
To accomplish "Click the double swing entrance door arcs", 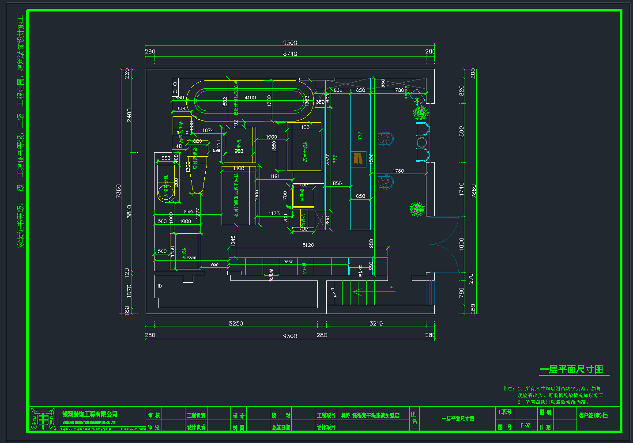I will click(x=445, y=244).
